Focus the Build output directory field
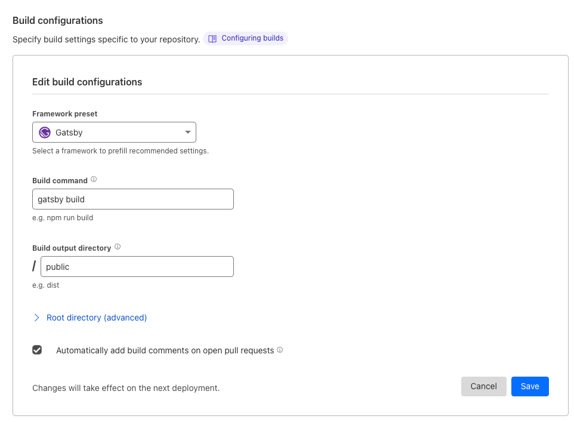The image size is (574, 422). click(137, 267)
